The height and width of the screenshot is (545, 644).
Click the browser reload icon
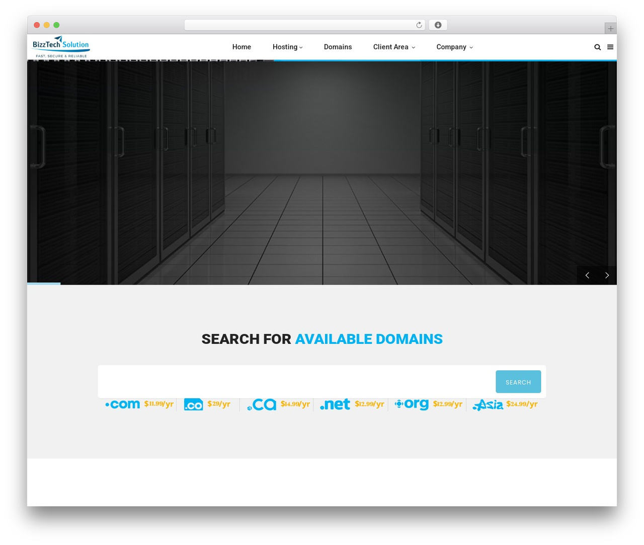coord(419,25)
